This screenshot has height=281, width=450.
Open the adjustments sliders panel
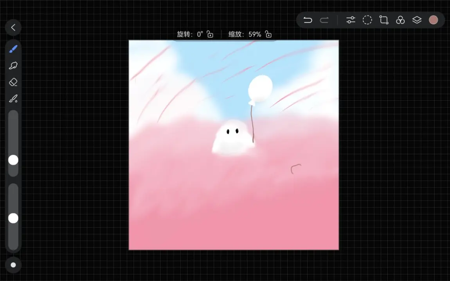(351, 20)
